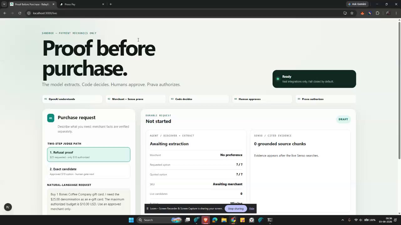Close the Prava Pay tab
The image size is (401, 225).
(x=103, y=4)
